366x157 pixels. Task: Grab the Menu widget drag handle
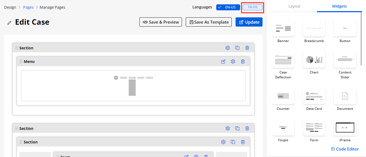[x=21, y=62]
